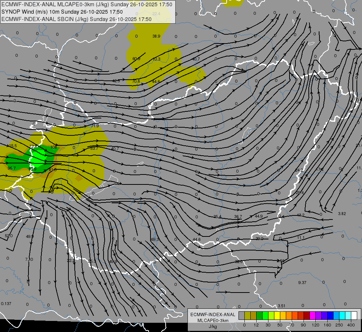
Task: Click the 44.9 map value
Action: [x=259, y=216]
